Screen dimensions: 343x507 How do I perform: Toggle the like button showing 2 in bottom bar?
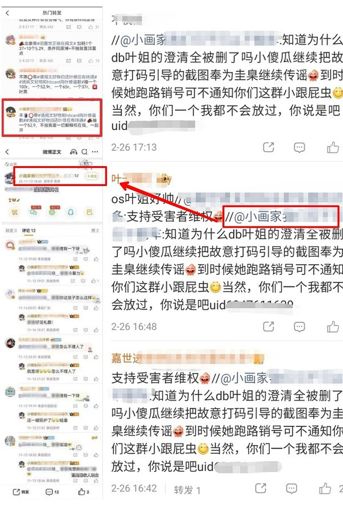coord(84,492)
